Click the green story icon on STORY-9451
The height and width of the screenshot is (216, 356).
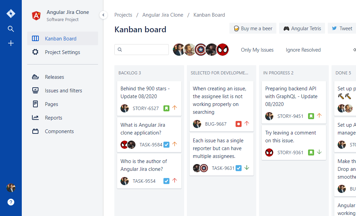pos(311,116)
